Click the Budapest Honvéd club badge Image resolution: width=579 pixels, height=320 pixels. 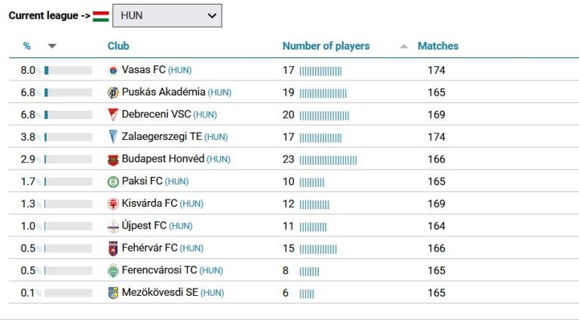[113, 160]
